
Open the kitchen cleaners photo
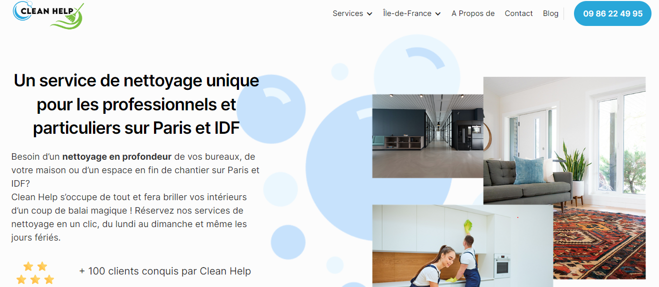(x=462, y=246)
